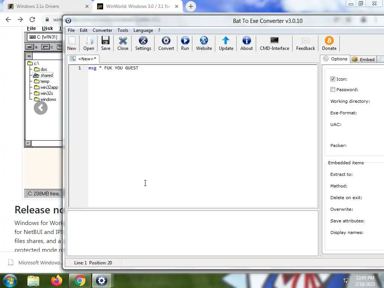Open the Microsoft Windows download item
This screenshot has width=384, height=288.
click(35, 262)
